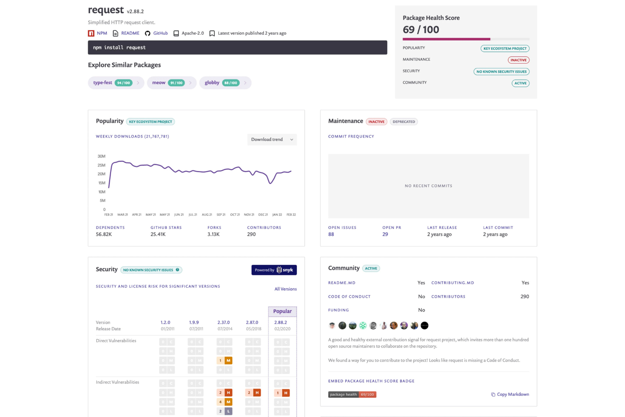Click the package health 69/100 badge image
This screenshot has width=625, height=417.
[352, 395]
